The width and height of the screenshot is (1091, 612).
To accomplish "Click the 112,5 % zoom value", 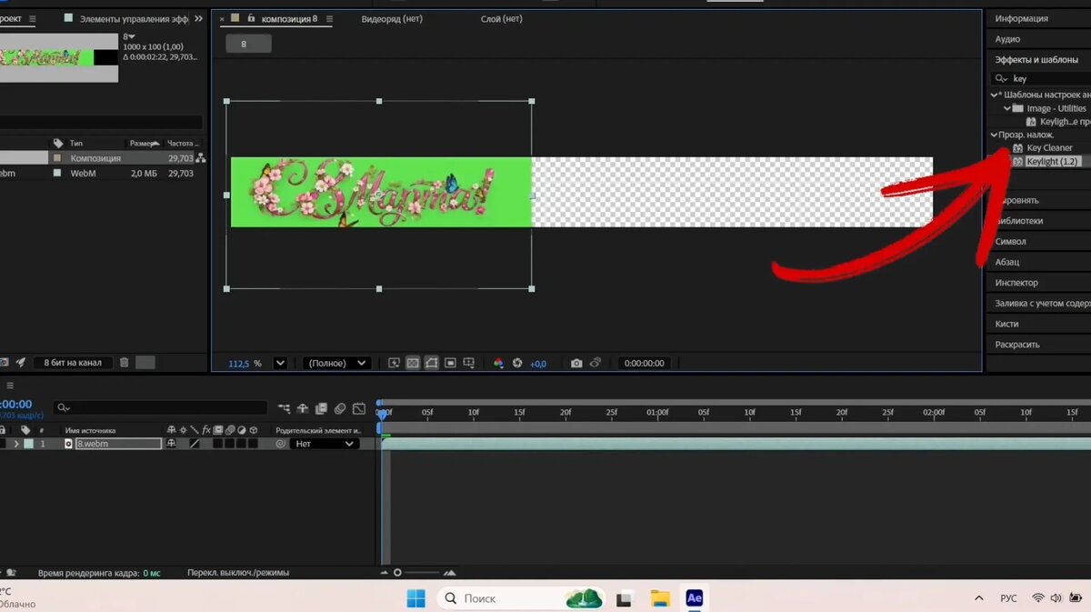I will (239, 364).
